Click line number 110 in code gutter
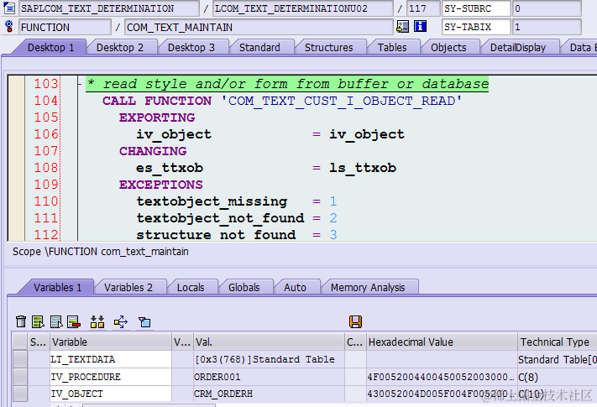 tap(46, 201)
